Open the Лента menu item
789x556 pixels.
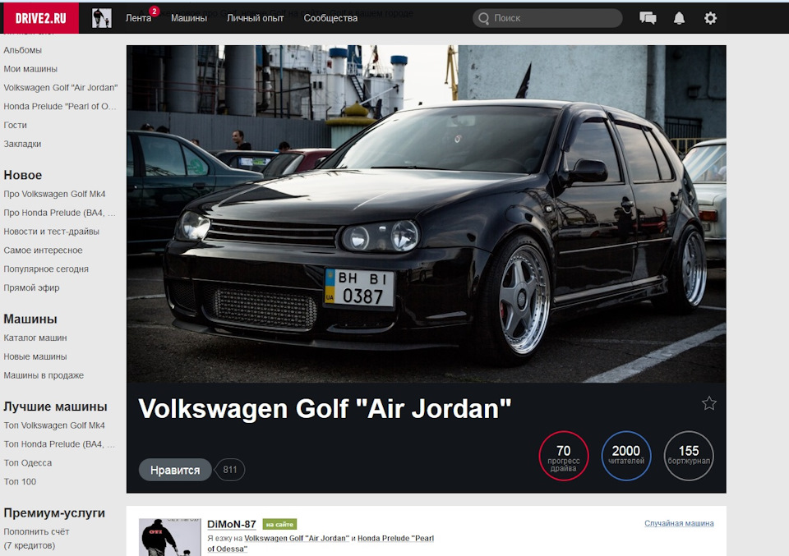[138, 18]
